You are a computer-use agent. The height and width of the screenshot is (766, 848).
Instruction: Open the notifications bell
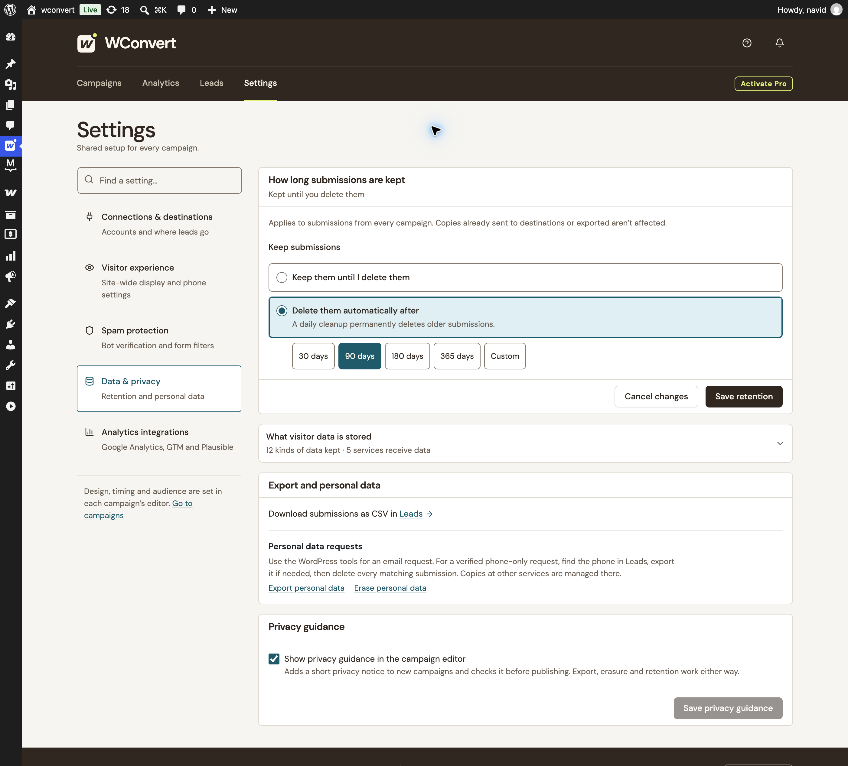pyautogui.click(x=779, y=43)
